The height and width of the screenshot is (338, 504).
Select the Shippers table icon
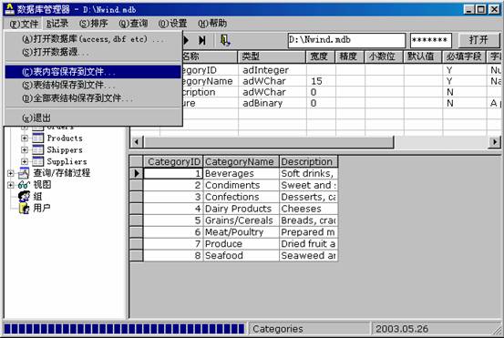(x=38, y=149)
